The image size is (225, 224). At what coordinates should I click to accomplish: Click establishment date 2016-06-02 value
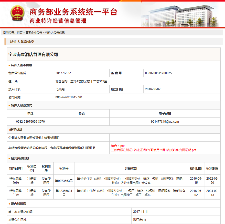pos(153,89)
